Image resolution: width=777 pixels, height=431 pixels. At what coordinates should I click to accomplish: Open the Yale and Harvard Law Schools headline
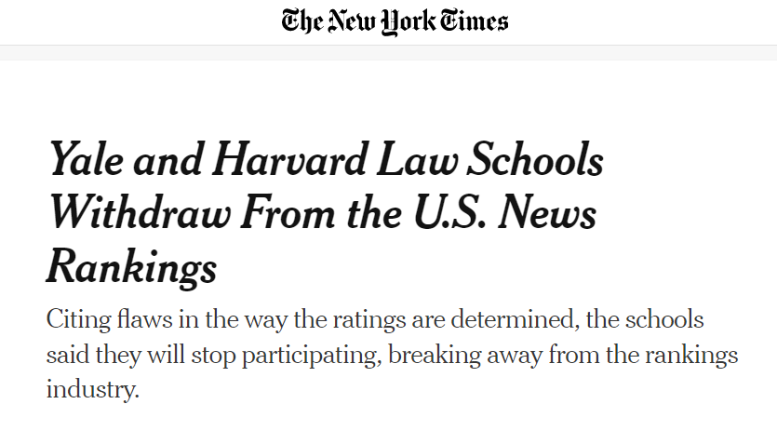(x=326, y=214)
